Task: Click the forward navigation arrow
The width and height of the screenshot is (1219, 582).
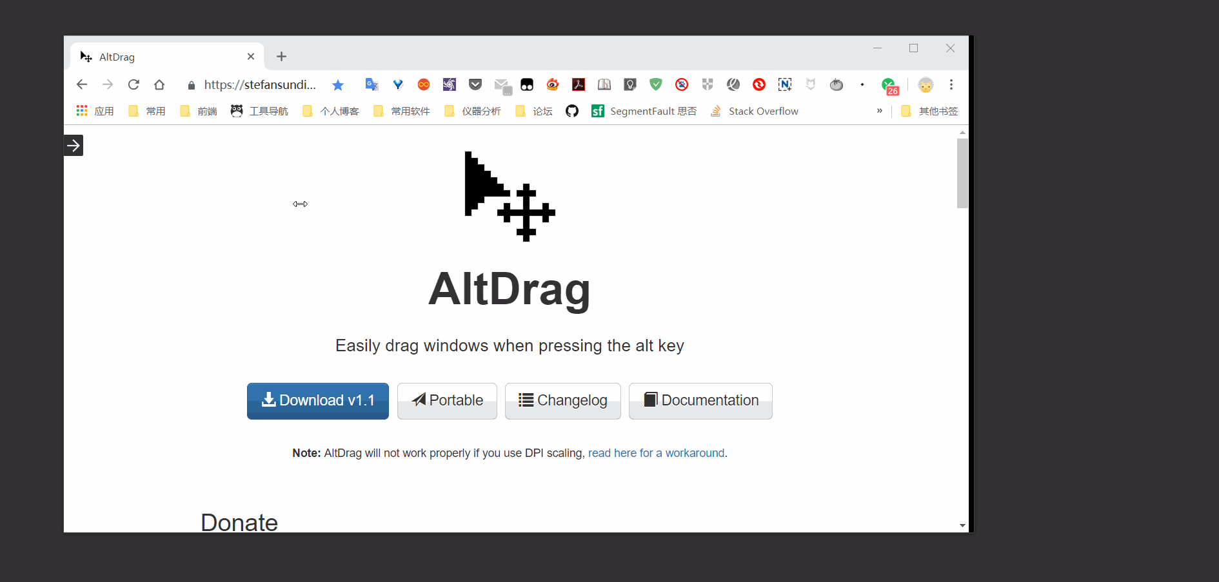Action: click(108, 84)
